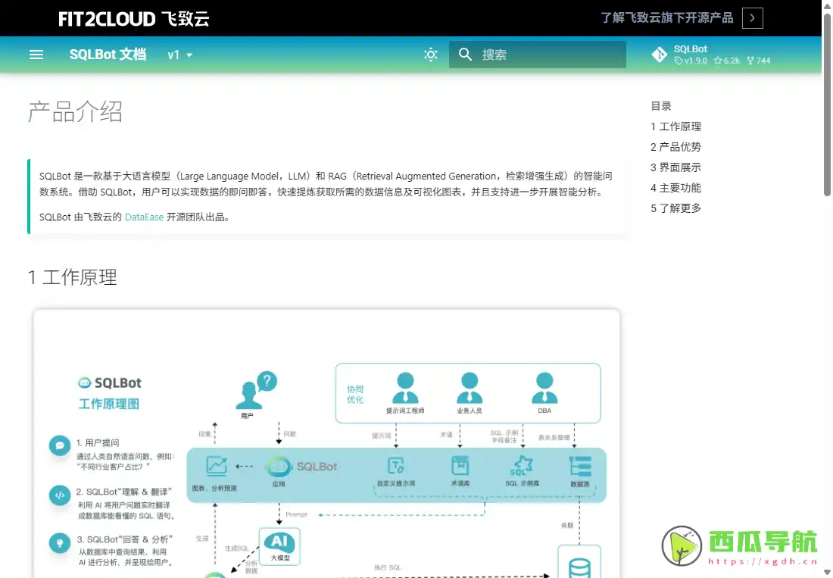Click the 自定义提示词 icon
Image resolution: width=833 pixels, height=578 pixels.
tap(396, 466)
